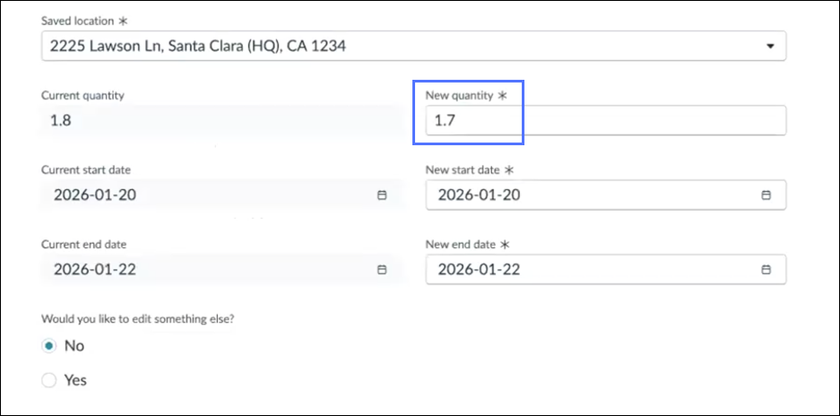Click the Current quantity label
The height and width of the screenshot is (416, 840).
tap(82, 95)
